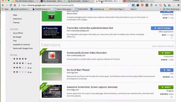
Task: Open the tl;dr extension icon
Action: (165, 5)
